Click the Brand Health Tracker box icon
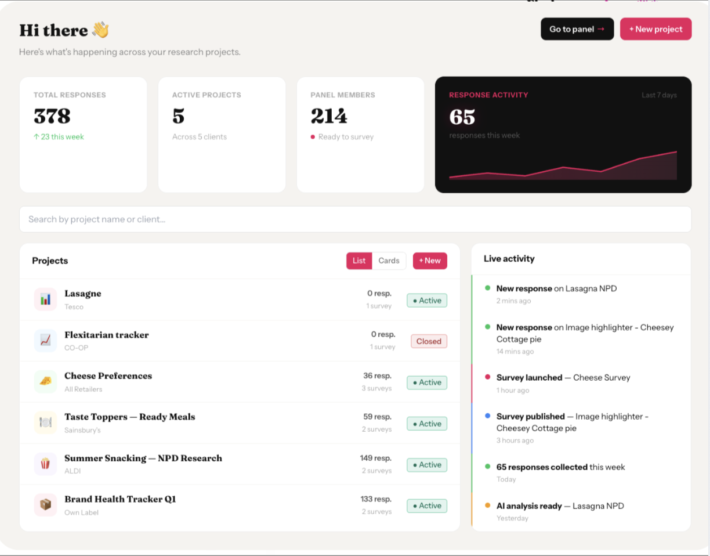The height and width of the screenshot is (556, 710). (45, 505)
